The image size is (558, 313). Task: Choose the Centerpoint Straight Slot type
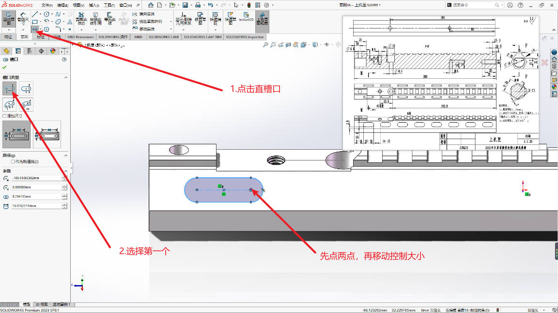point(26,88)
